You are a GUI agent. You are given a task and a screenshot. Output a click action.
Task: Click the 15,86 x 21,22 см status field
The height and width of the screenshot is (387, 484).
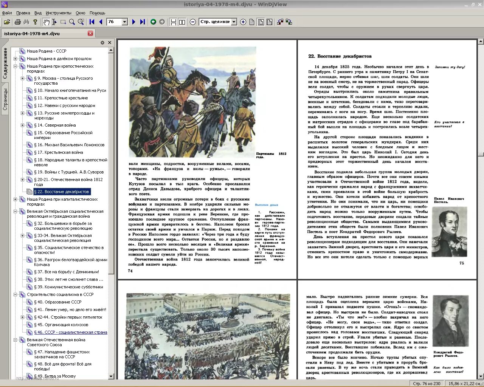pos(465,383)
